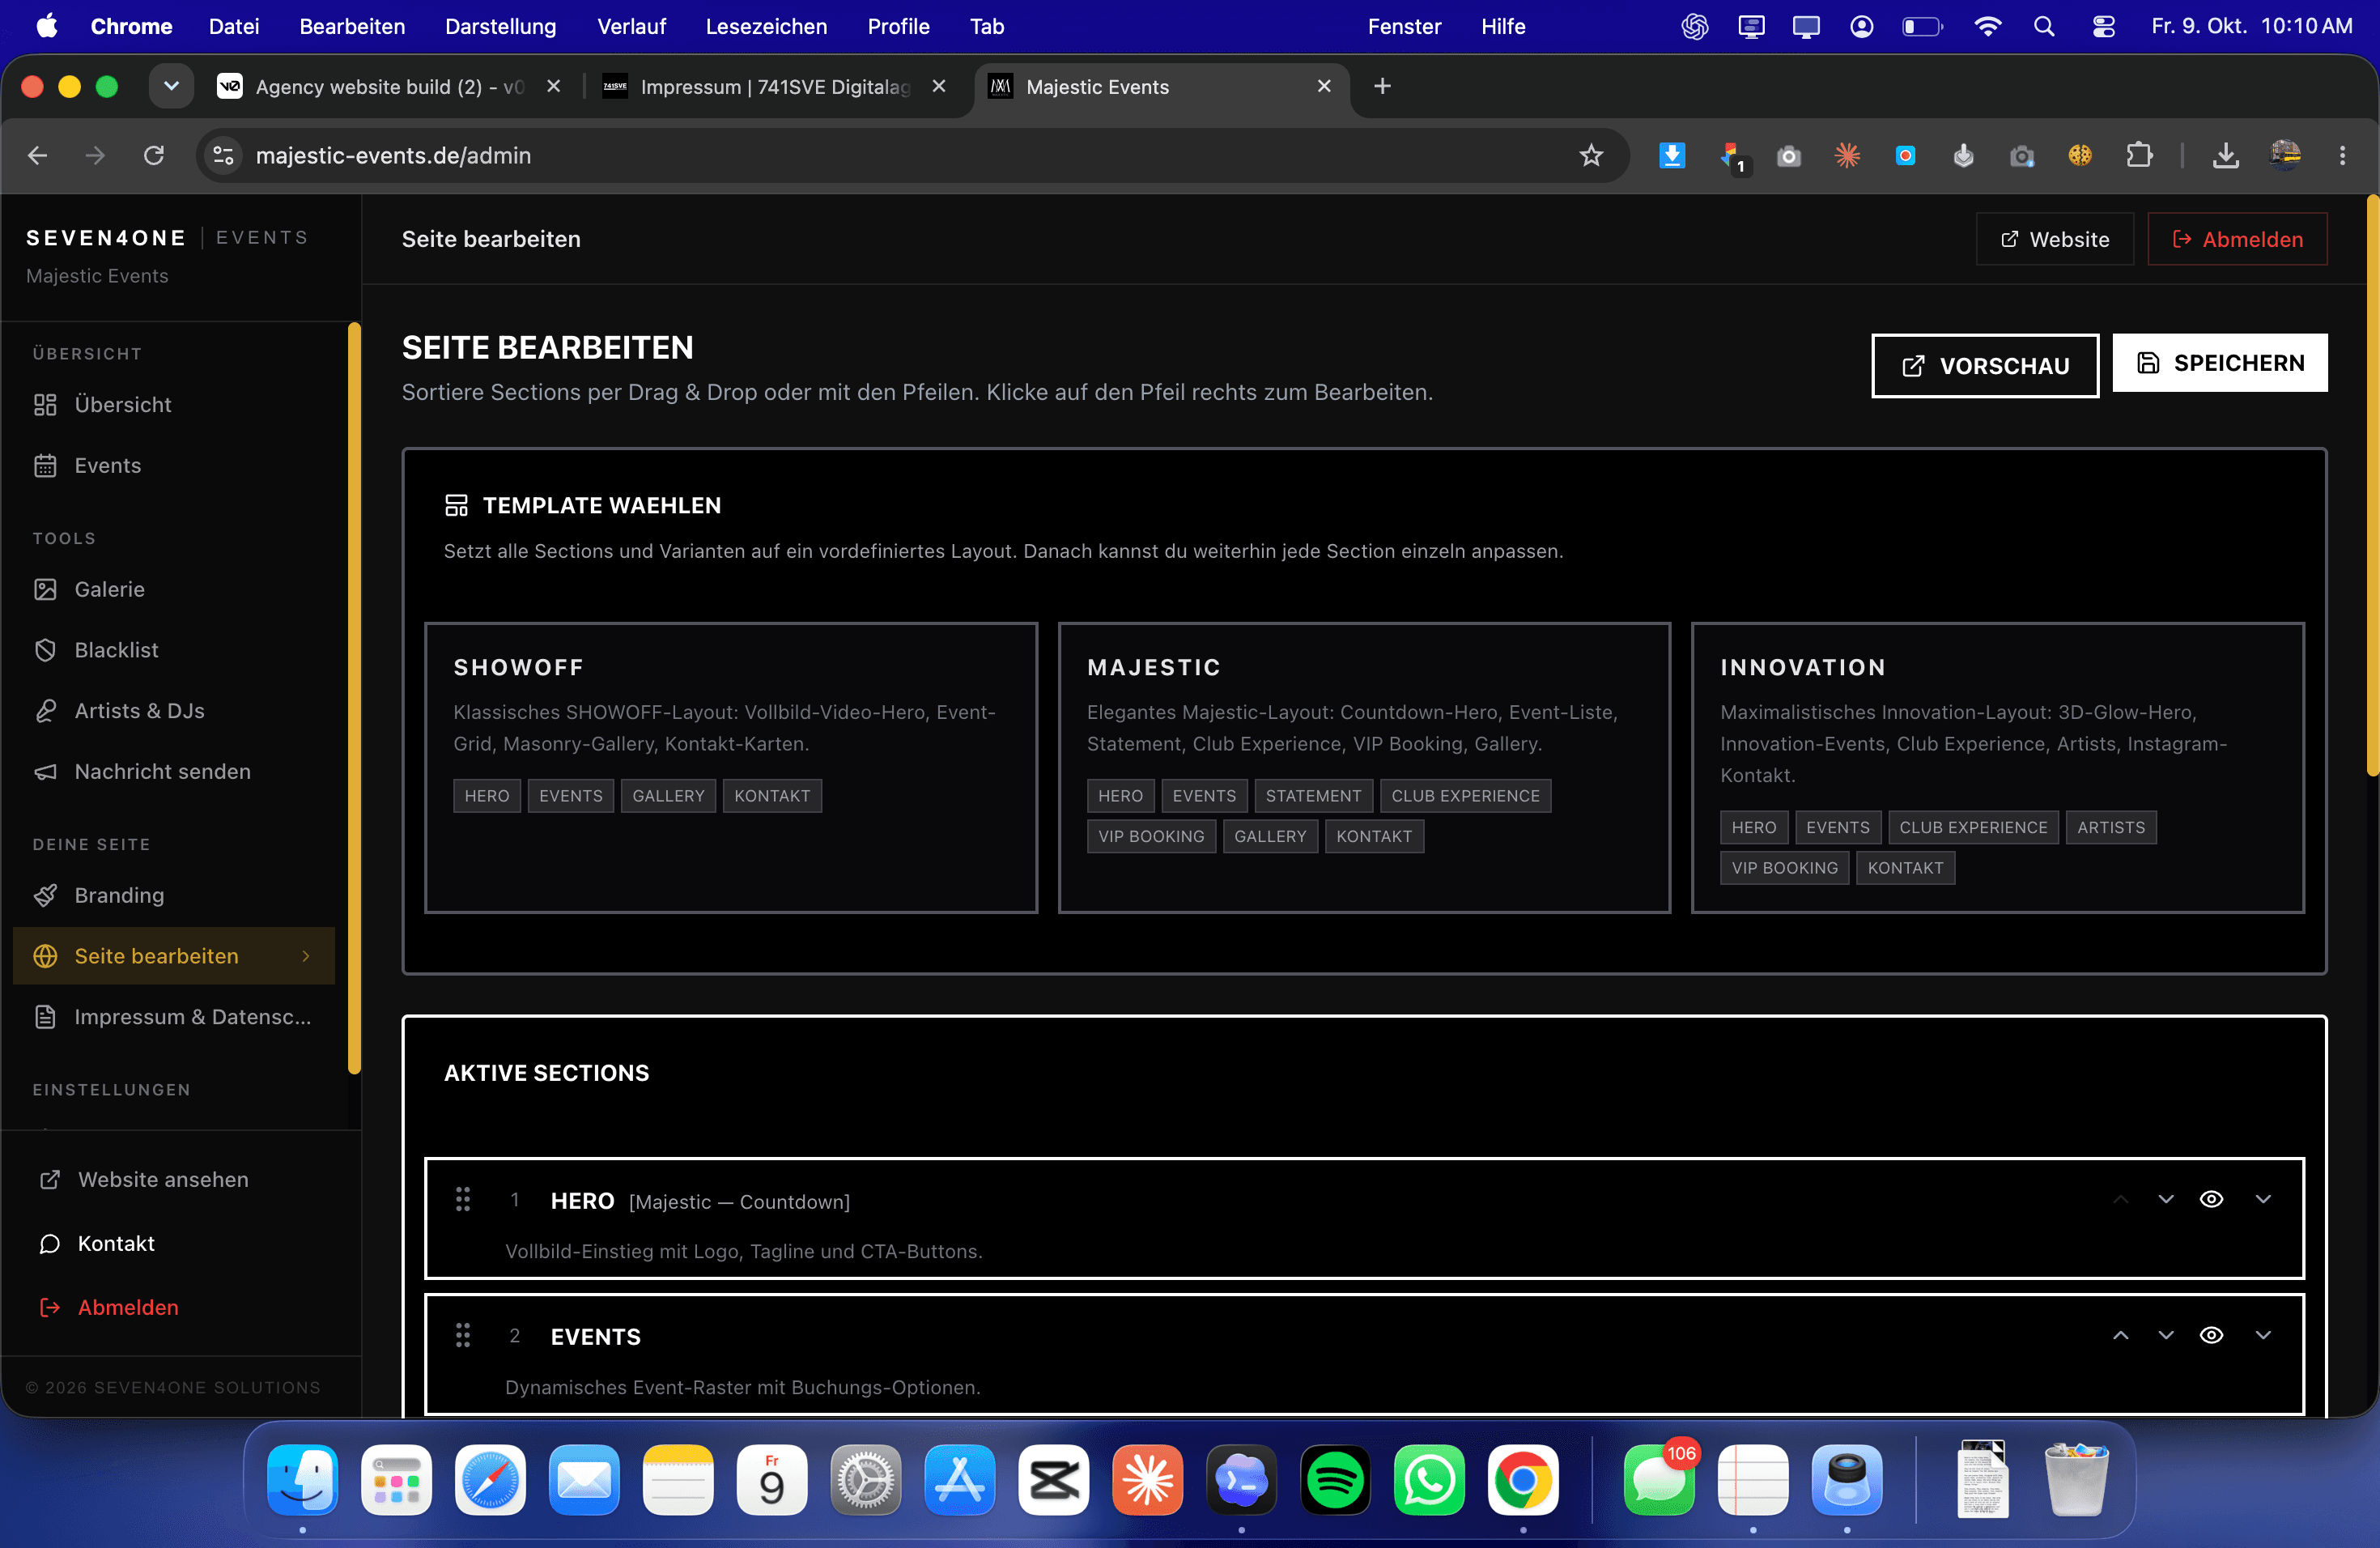Open Finder from the Dock
The image size is (2380, 1548).
point(302,1479)
